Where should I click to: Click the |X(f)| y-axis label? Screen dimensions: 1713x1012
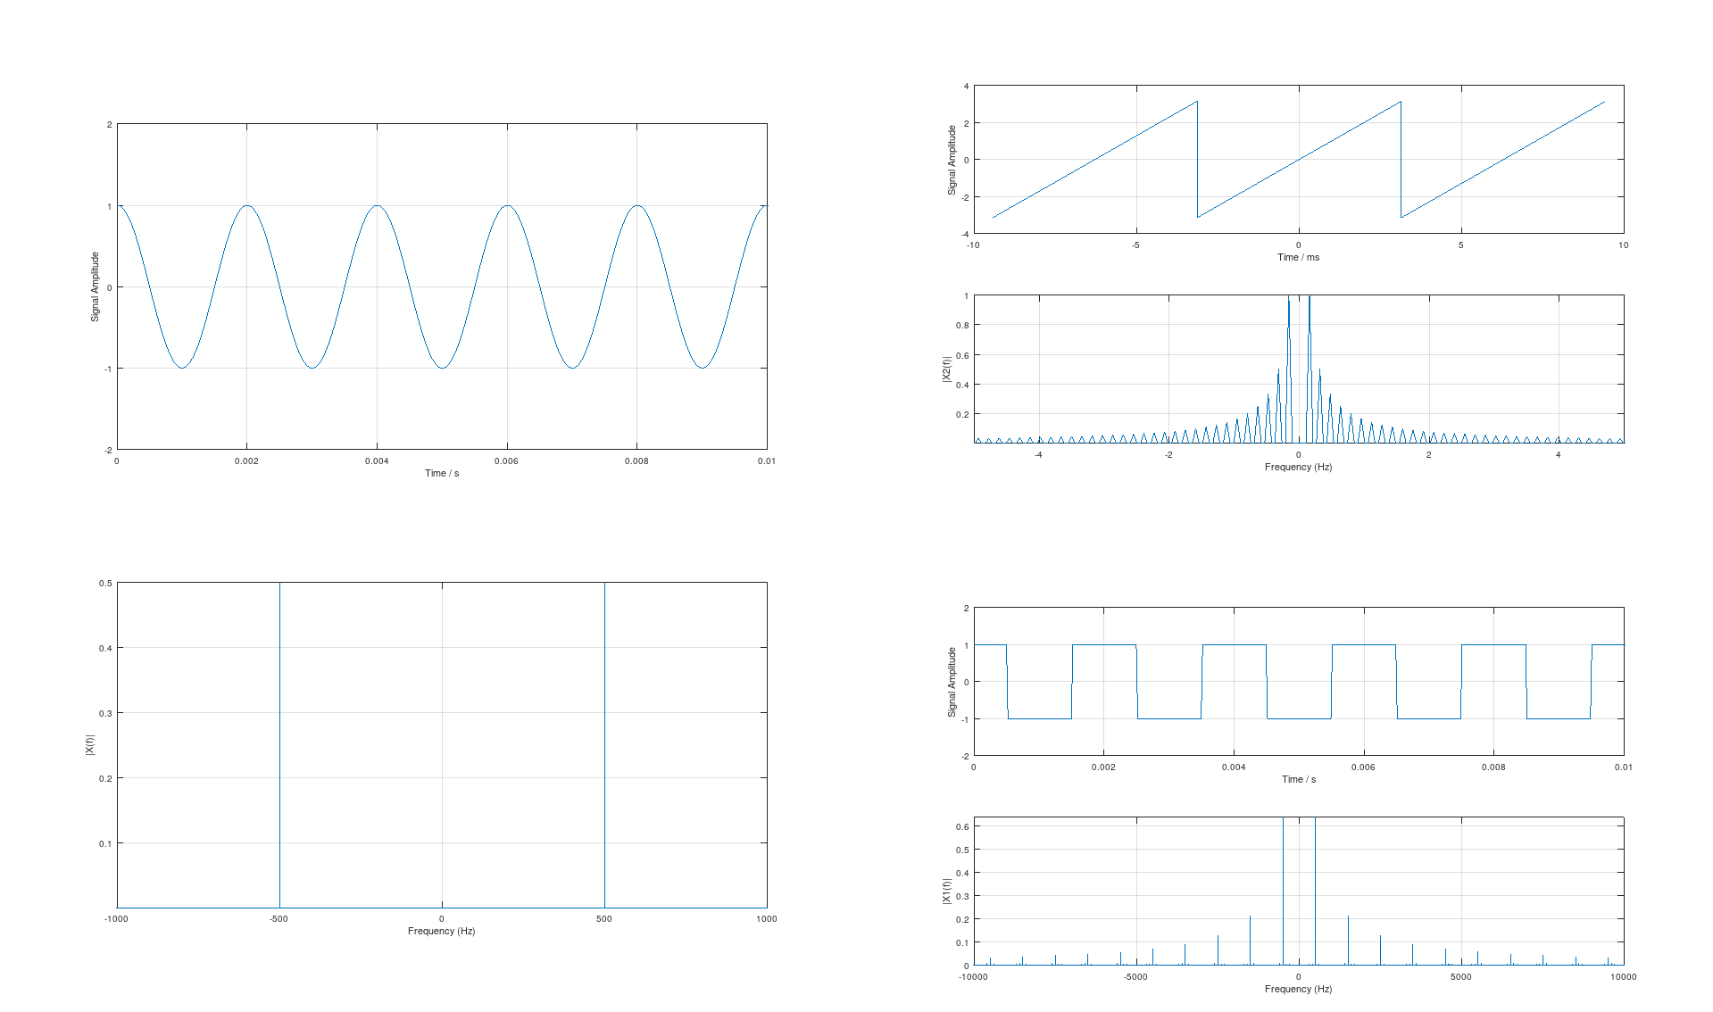click(x=89, y=744)
